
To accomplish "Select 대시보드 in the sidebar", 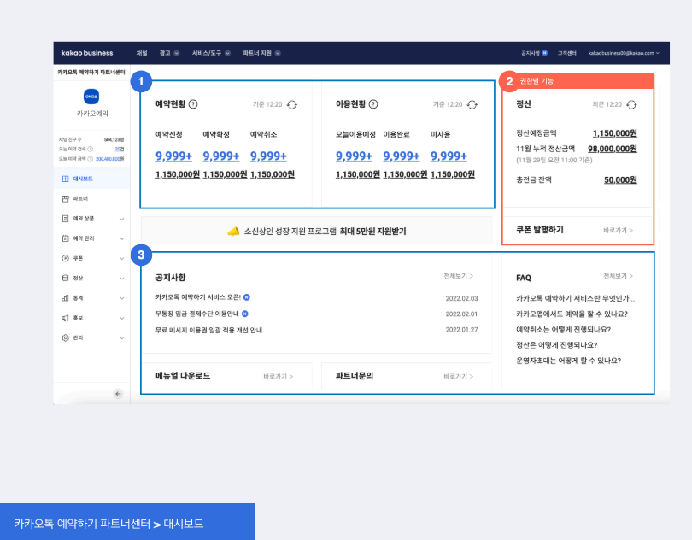I will [x=82, y=179].
